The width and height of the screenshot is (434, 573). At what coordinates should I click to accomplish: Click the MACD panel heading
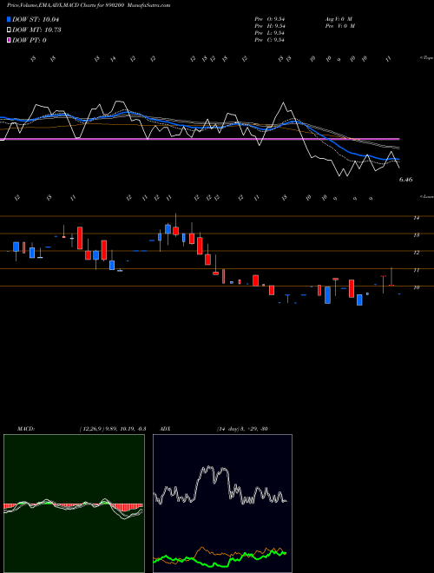click(x=26, y=429)
